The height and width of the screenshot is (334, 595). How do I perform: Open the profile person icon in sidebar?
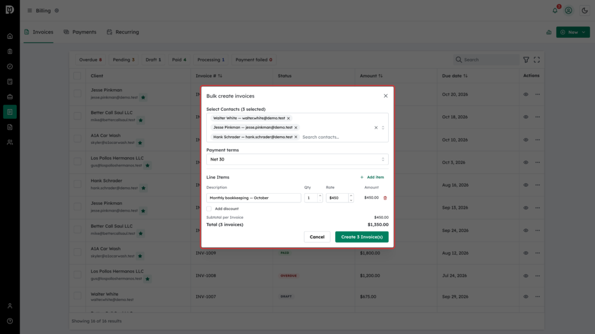10,306
